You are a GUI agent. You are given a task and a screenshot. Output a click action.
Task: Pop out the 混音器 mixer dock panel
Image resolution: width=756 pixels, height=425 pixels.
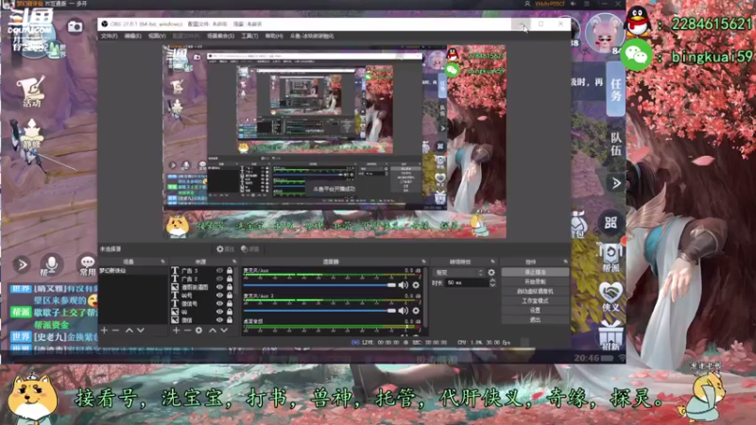(x=423, y=262)
